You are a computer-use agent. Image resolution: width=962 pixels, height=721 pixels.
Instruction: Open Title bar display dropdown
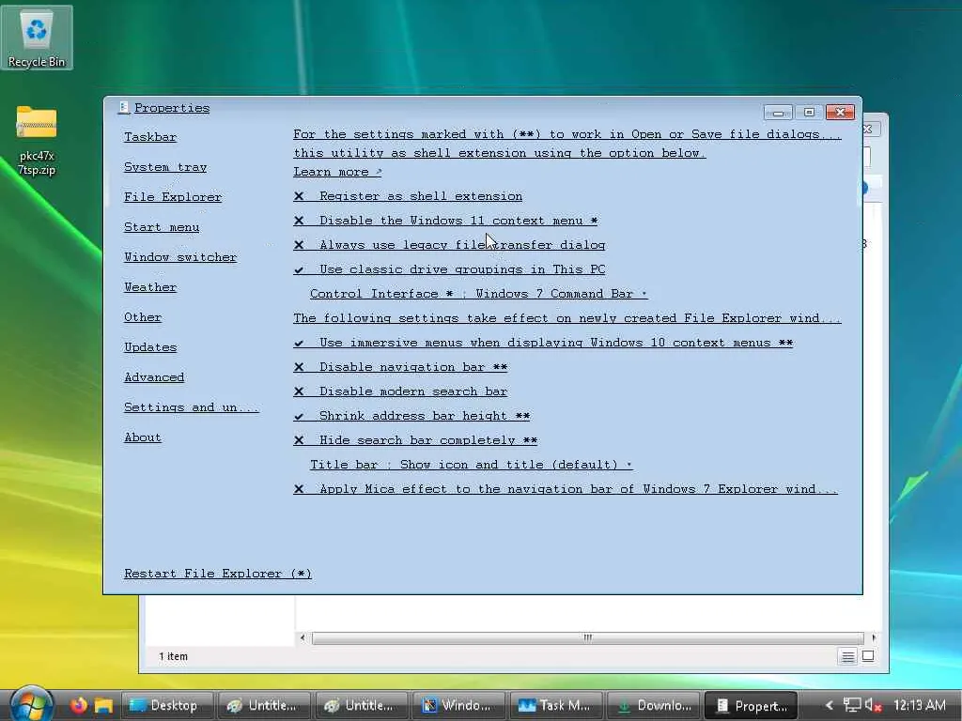472,464
